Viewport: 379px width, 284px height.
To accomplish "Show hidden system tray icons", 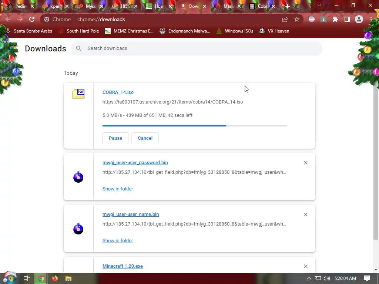I will tap(309, 278).
